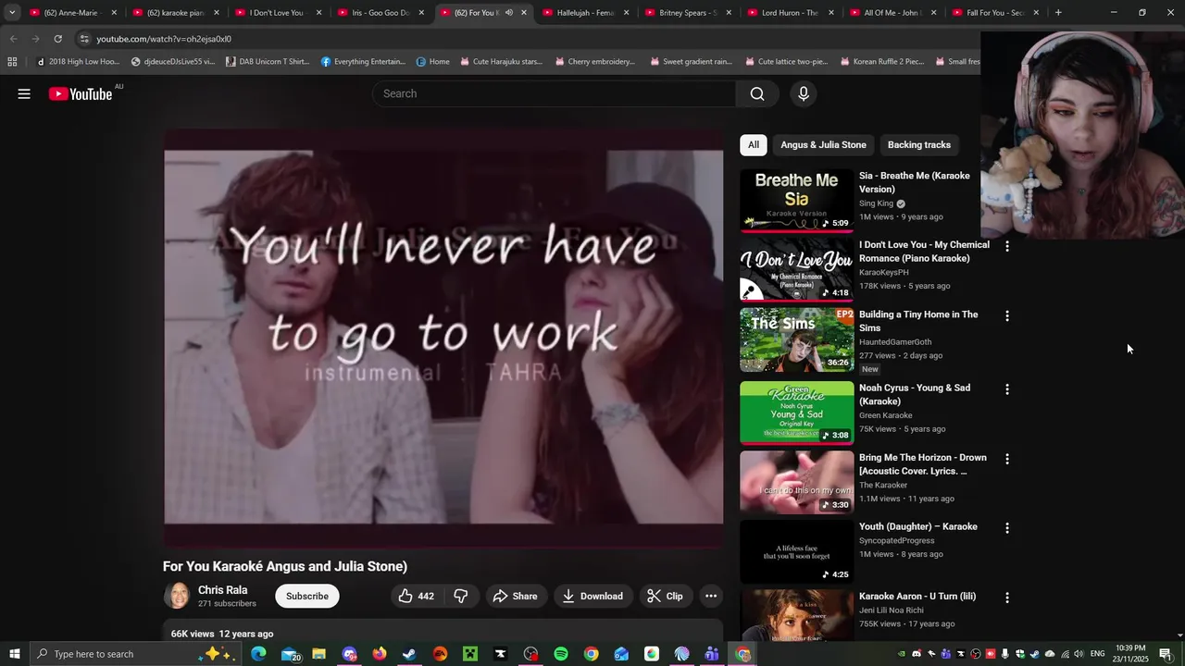
Task: Go to YouTube home via logo
Action: click(81, 93)
